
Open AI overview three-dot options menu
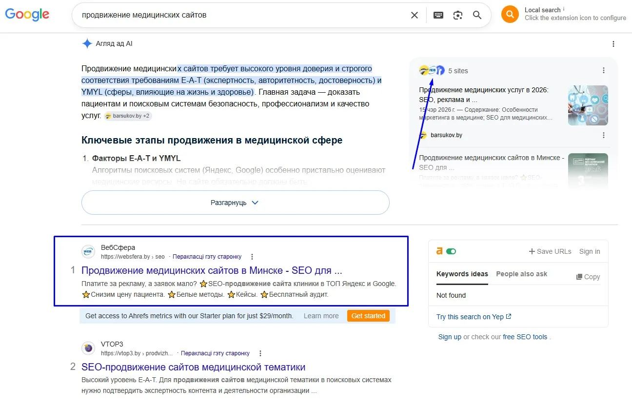(x=613, y=44)
